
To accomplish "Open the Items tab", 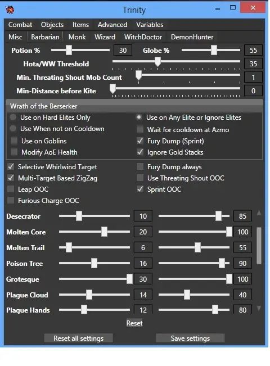I will (80, 25).
